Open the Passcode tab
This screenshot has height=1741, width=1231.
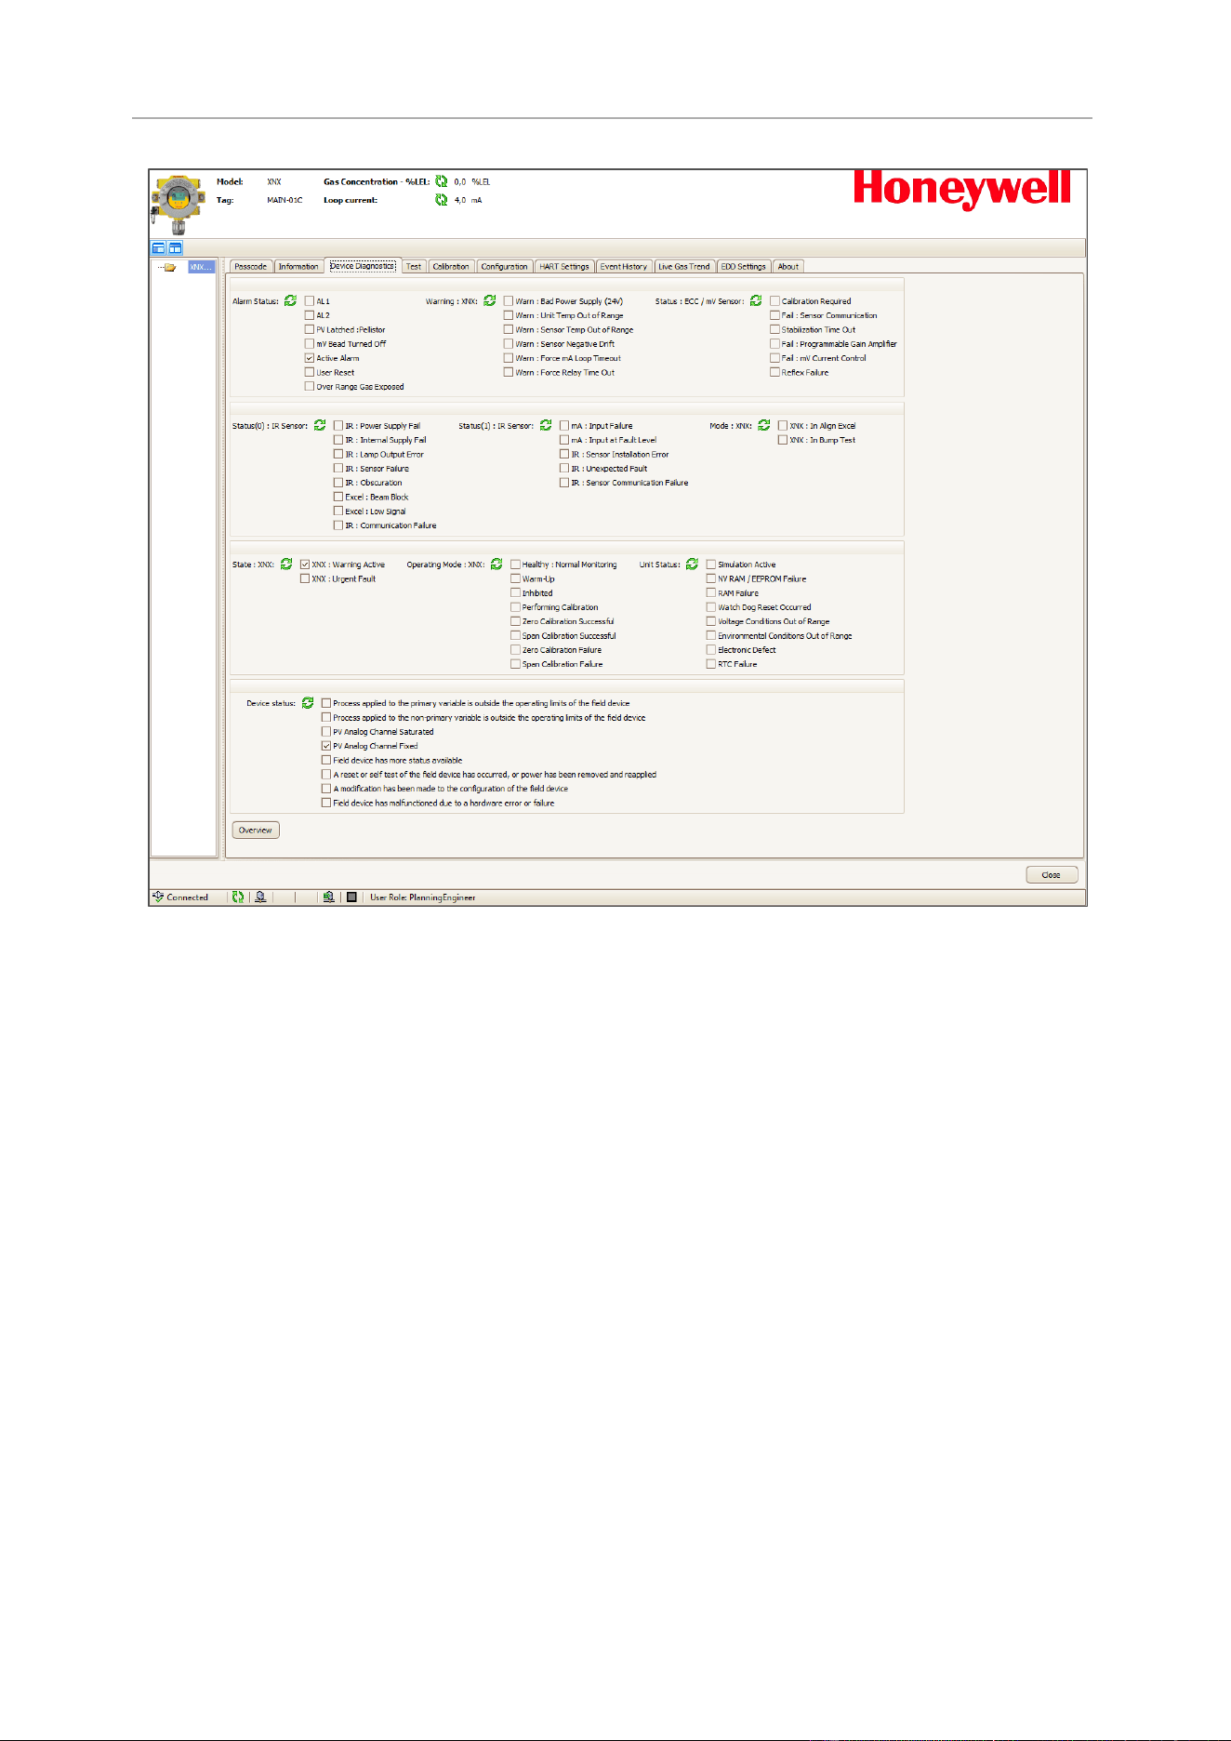pos(251,267)
